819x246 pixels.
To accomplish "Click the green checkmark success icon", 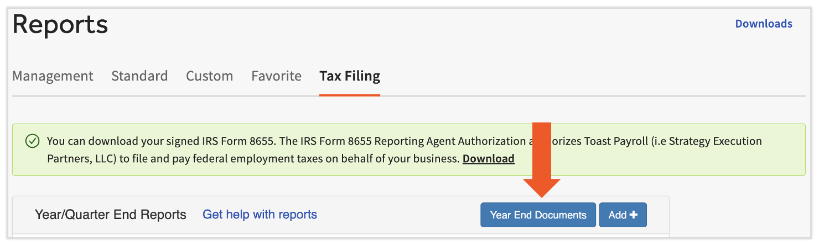I will pos(33,141).
